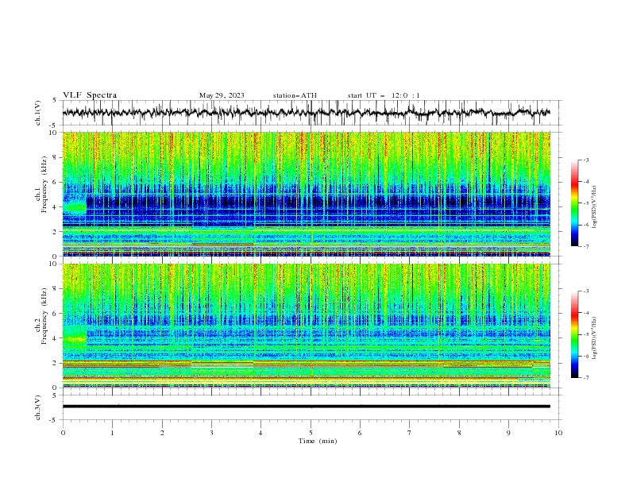
Task: Click the 'Time (min)' axis label
Action: click(x=318, y=441)
